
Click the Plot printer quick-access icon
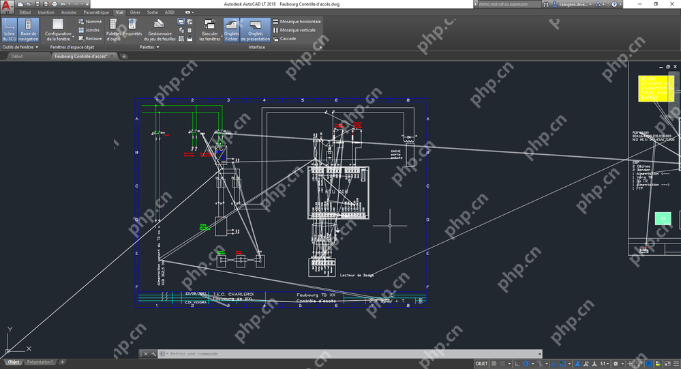[x=55, y=4]
